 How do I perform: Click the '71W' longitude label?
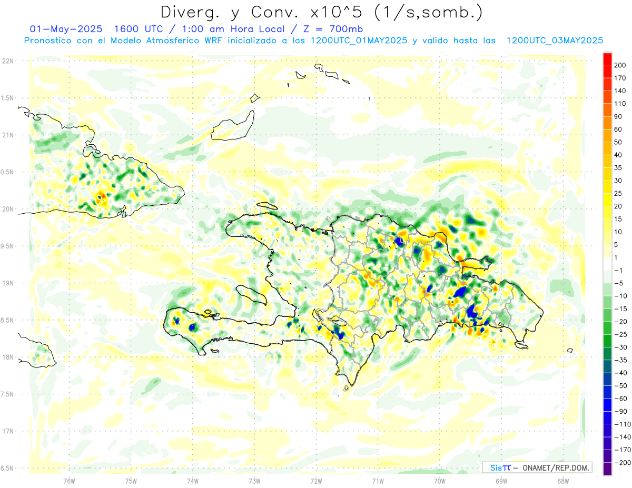click(x=378, y=481)
